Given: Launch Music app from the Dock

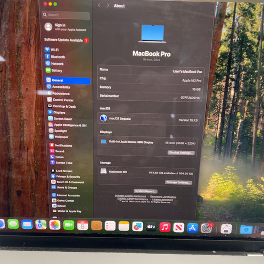Looking at the screenshot, I should click(x=164, y=228).
